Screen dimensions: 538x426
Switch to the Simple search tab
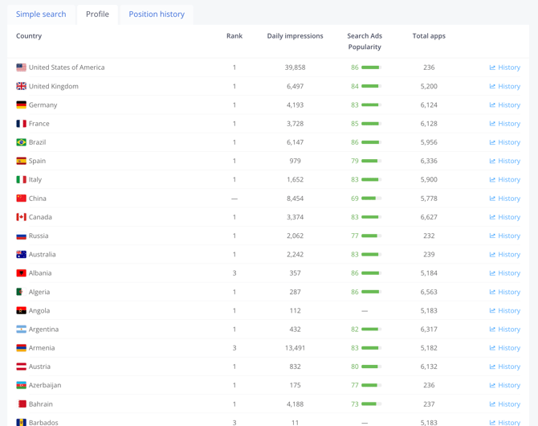click(41, 14)
